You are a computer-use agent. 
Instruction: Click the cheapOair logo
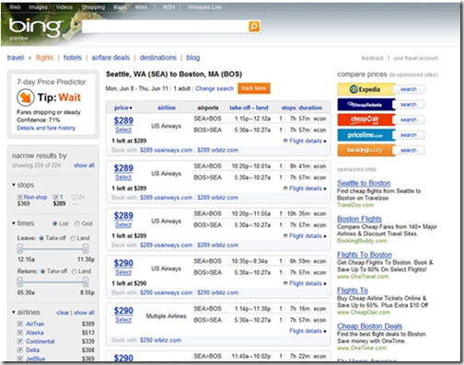tap(365, 120)
